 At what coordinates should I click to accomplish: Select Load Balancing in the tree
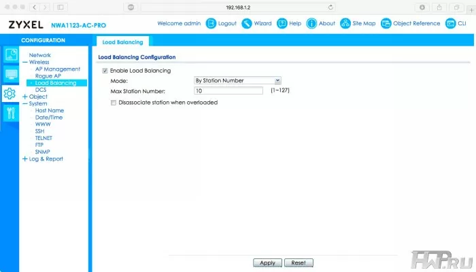[x=56, y=83]
